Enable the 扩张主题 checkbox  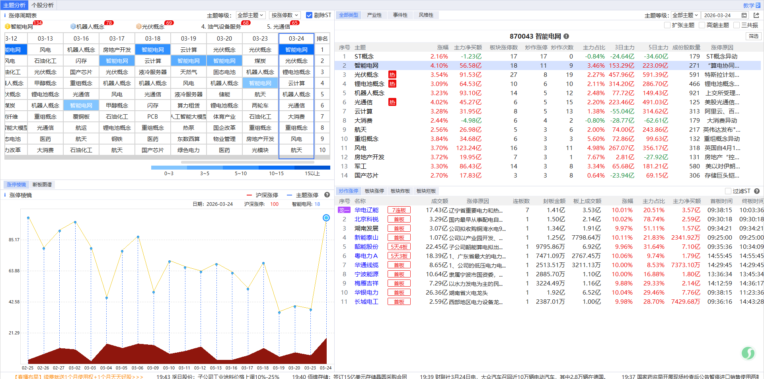667,25
